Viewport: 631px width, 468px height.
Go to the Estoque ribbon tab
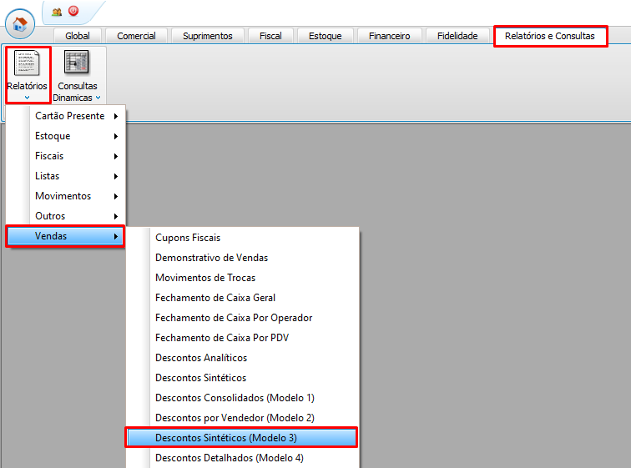tap(326, 36)
